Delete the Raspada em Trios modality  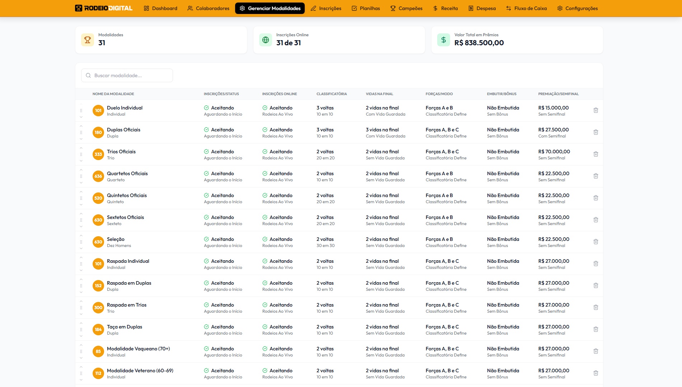(x=595, y=307)
